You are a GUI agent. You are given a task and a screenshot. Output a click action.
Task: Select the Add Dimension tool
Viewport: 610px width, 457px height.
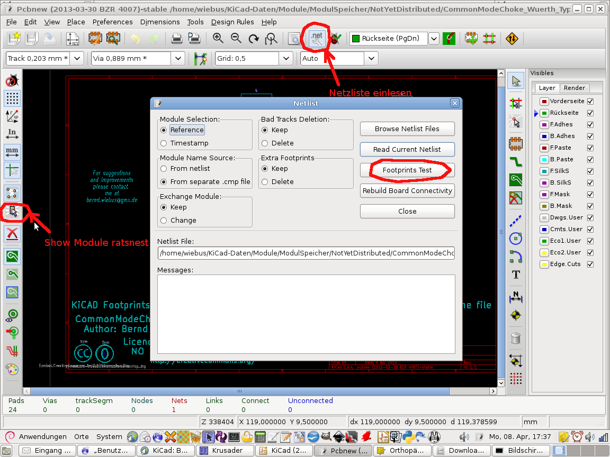point(516,297)
